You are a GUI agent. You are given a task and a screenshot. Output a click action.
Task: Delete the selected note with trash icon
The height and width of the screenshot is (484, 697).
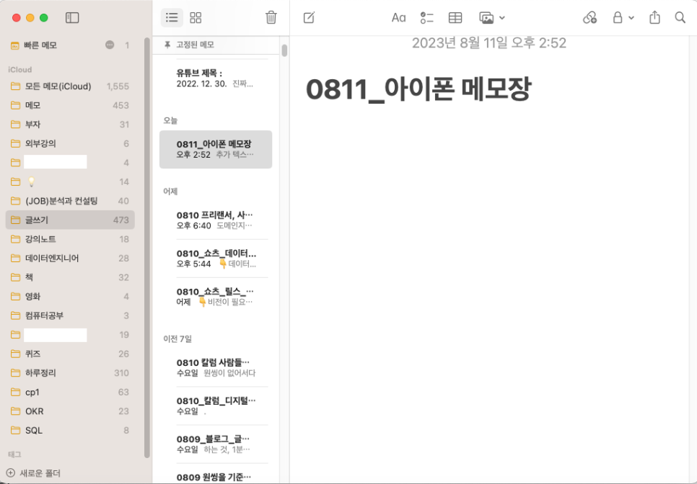pos(271,18)
